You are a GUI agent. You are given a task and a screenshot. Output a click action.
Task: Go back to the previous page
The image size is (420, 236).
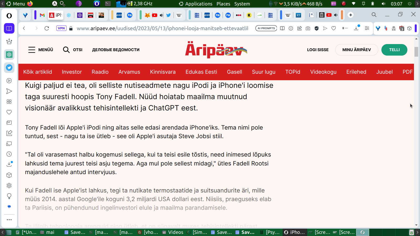pyautogui.click(x=24, y=28)
